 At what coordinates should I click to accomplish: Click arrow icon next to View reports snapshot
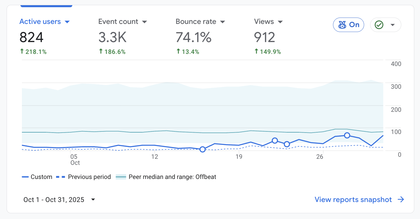coord(401,200)
